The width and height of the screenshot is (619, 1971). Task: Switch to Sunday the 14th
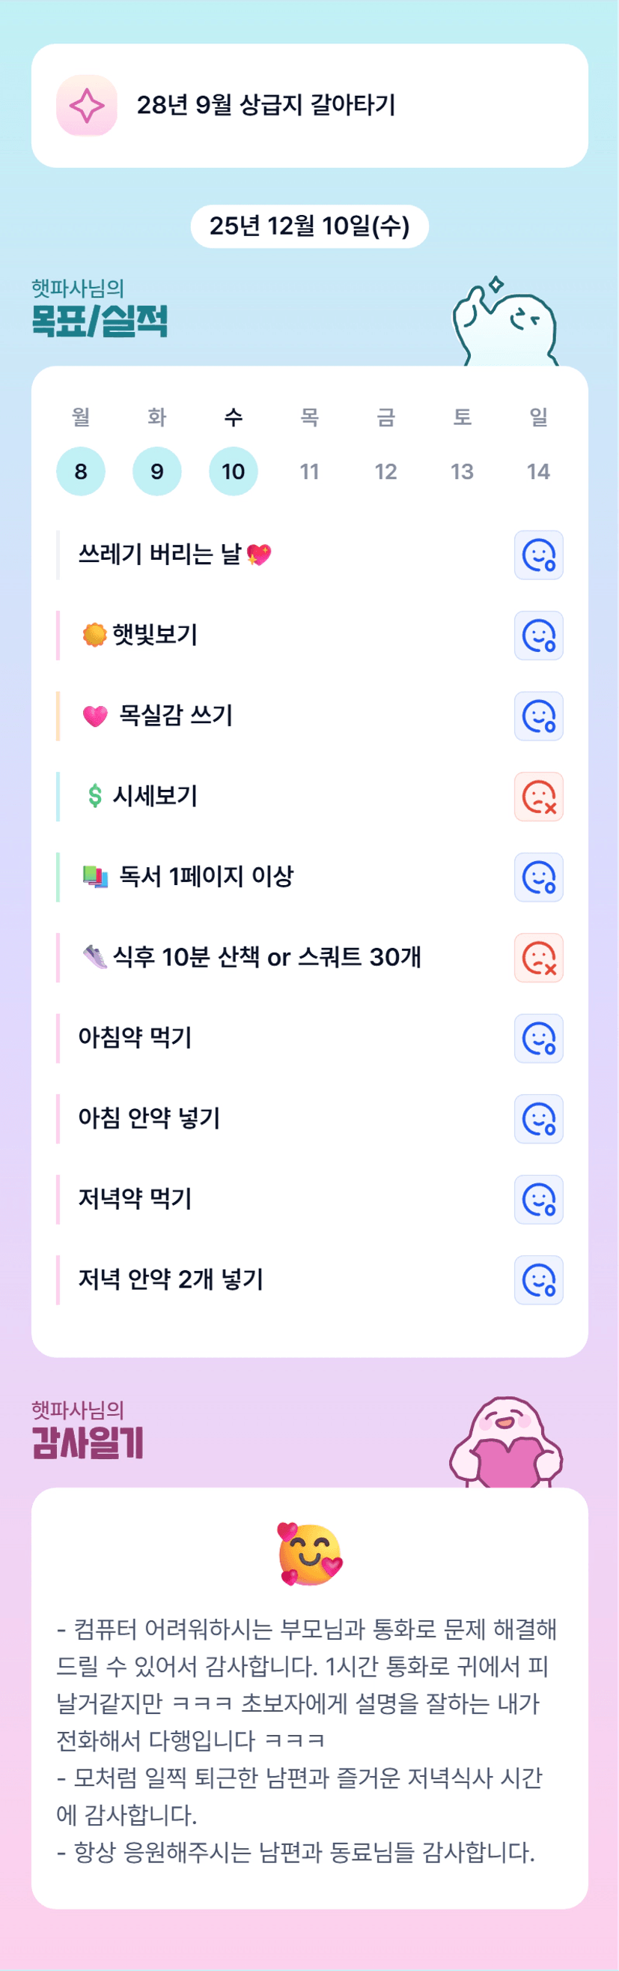coord(538,471)
